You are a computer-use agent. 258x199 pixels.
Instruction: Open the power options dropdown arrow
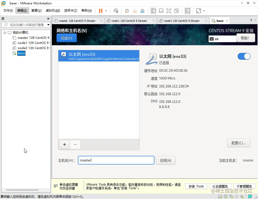click(x=106, y=11)
